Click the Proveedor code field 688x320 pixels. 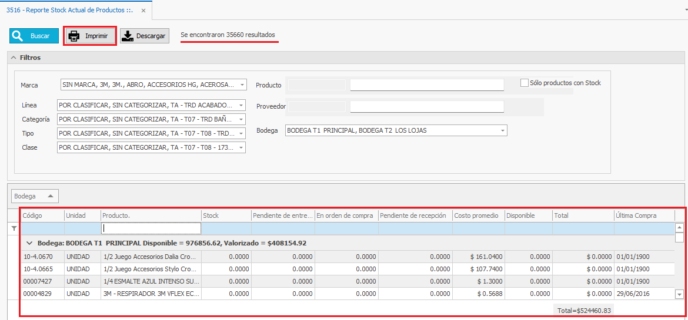pos(317,106)
